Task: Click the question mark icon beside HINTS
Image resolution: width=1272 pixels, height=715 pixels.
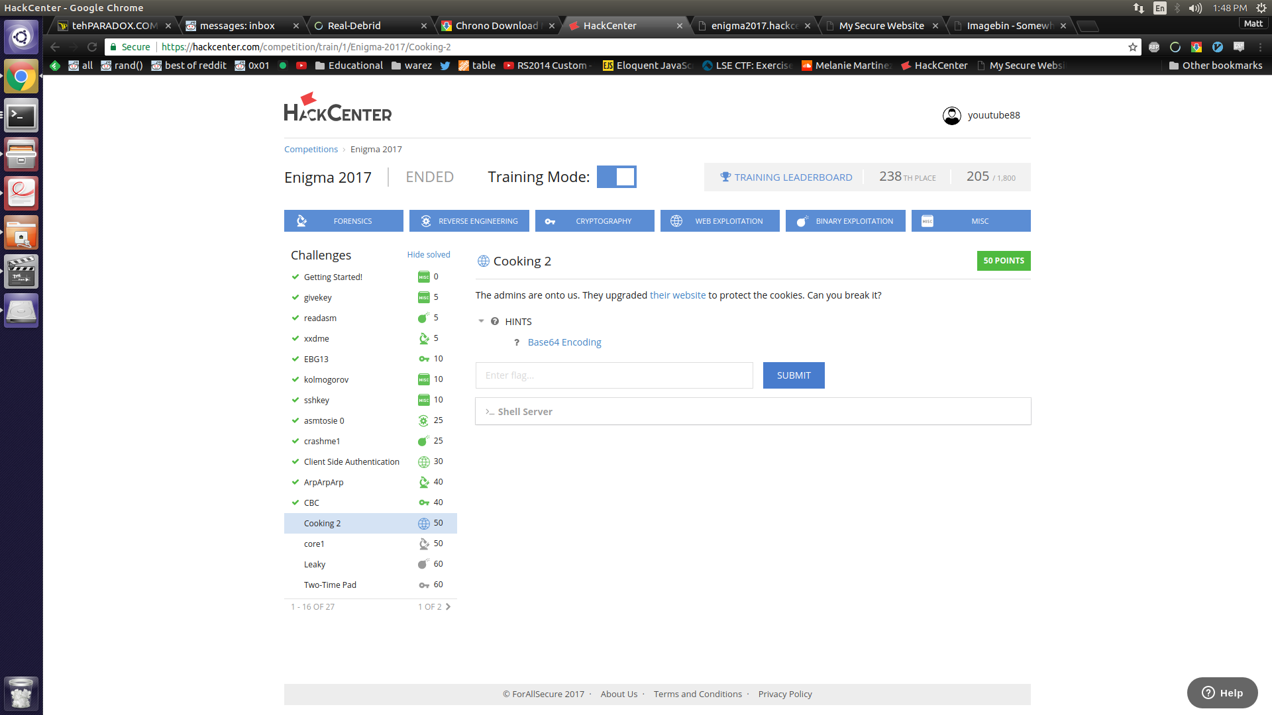Action: coord(495,322)
